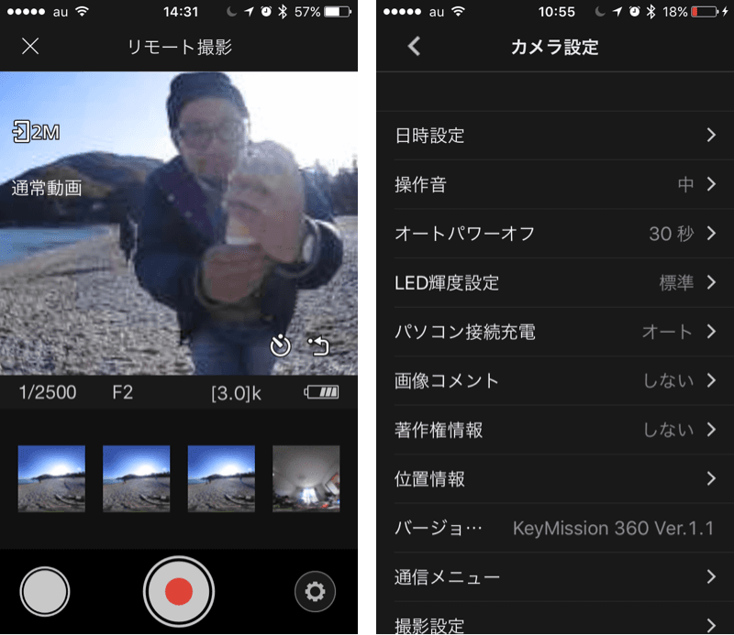Tap the self-timer icon on preview

(280, 345)
